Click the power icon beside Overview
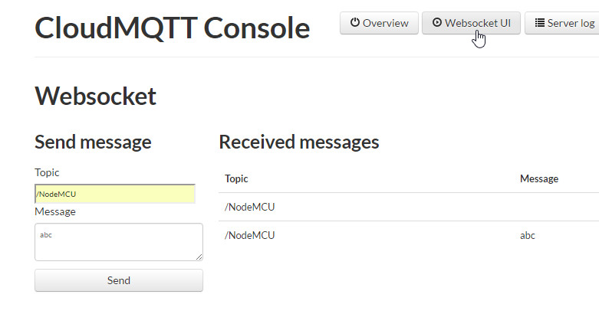Image resolution: width=599 pixels, height=314 pixels. [x=355, y=22]
